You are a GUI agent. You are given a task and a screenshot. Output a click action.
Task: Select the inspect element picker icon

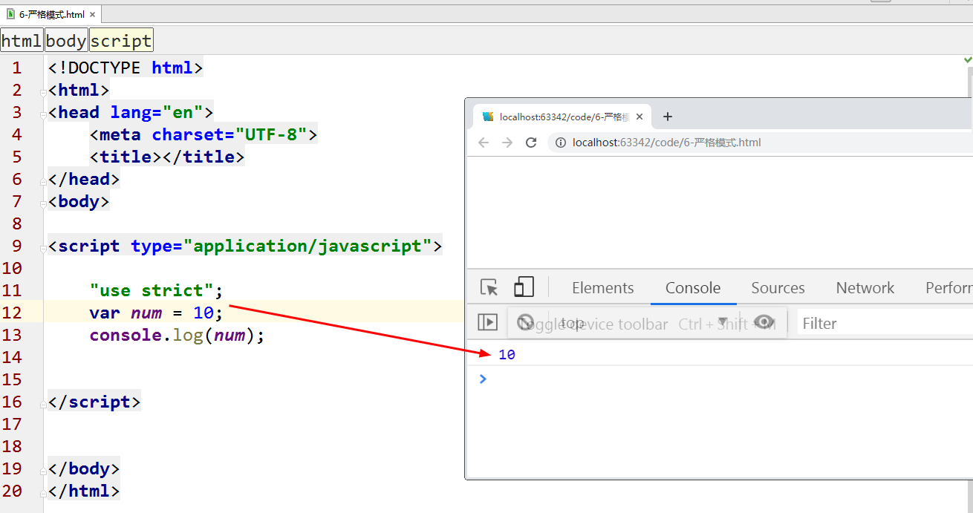(489, 288)
